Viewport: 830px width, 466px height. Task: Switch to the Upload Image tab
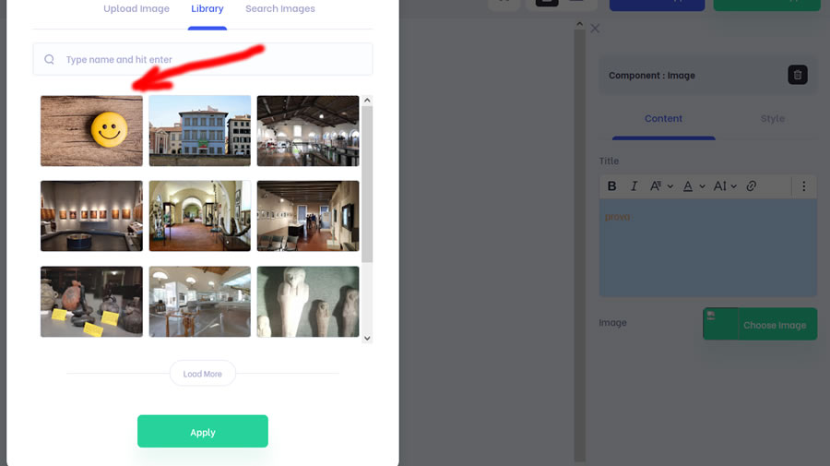[x=136, y=9]
